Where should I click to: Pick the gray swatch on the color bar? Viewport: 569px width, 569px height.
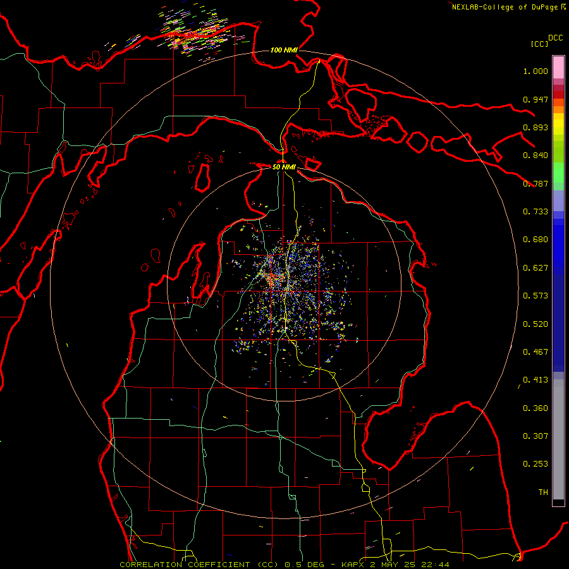558,439
